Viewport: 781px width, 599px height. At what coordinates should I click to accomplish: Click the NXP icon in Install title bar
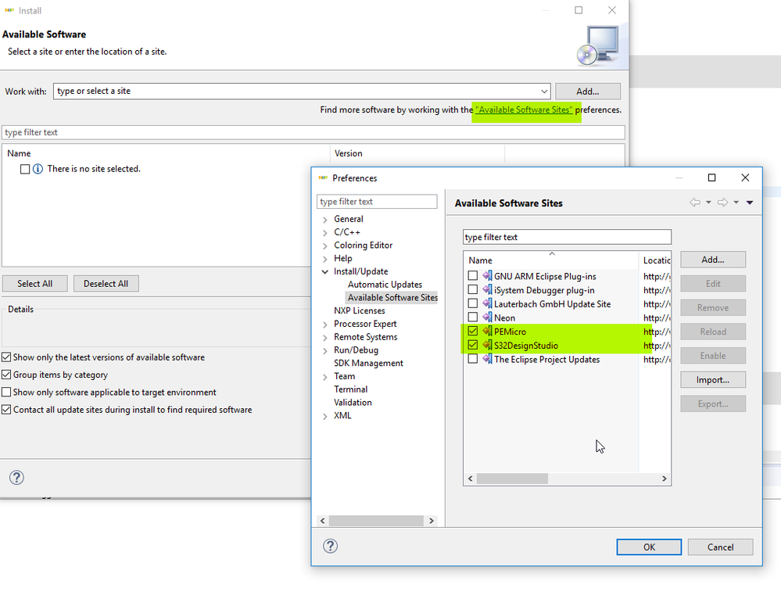(x=9, y=10)
